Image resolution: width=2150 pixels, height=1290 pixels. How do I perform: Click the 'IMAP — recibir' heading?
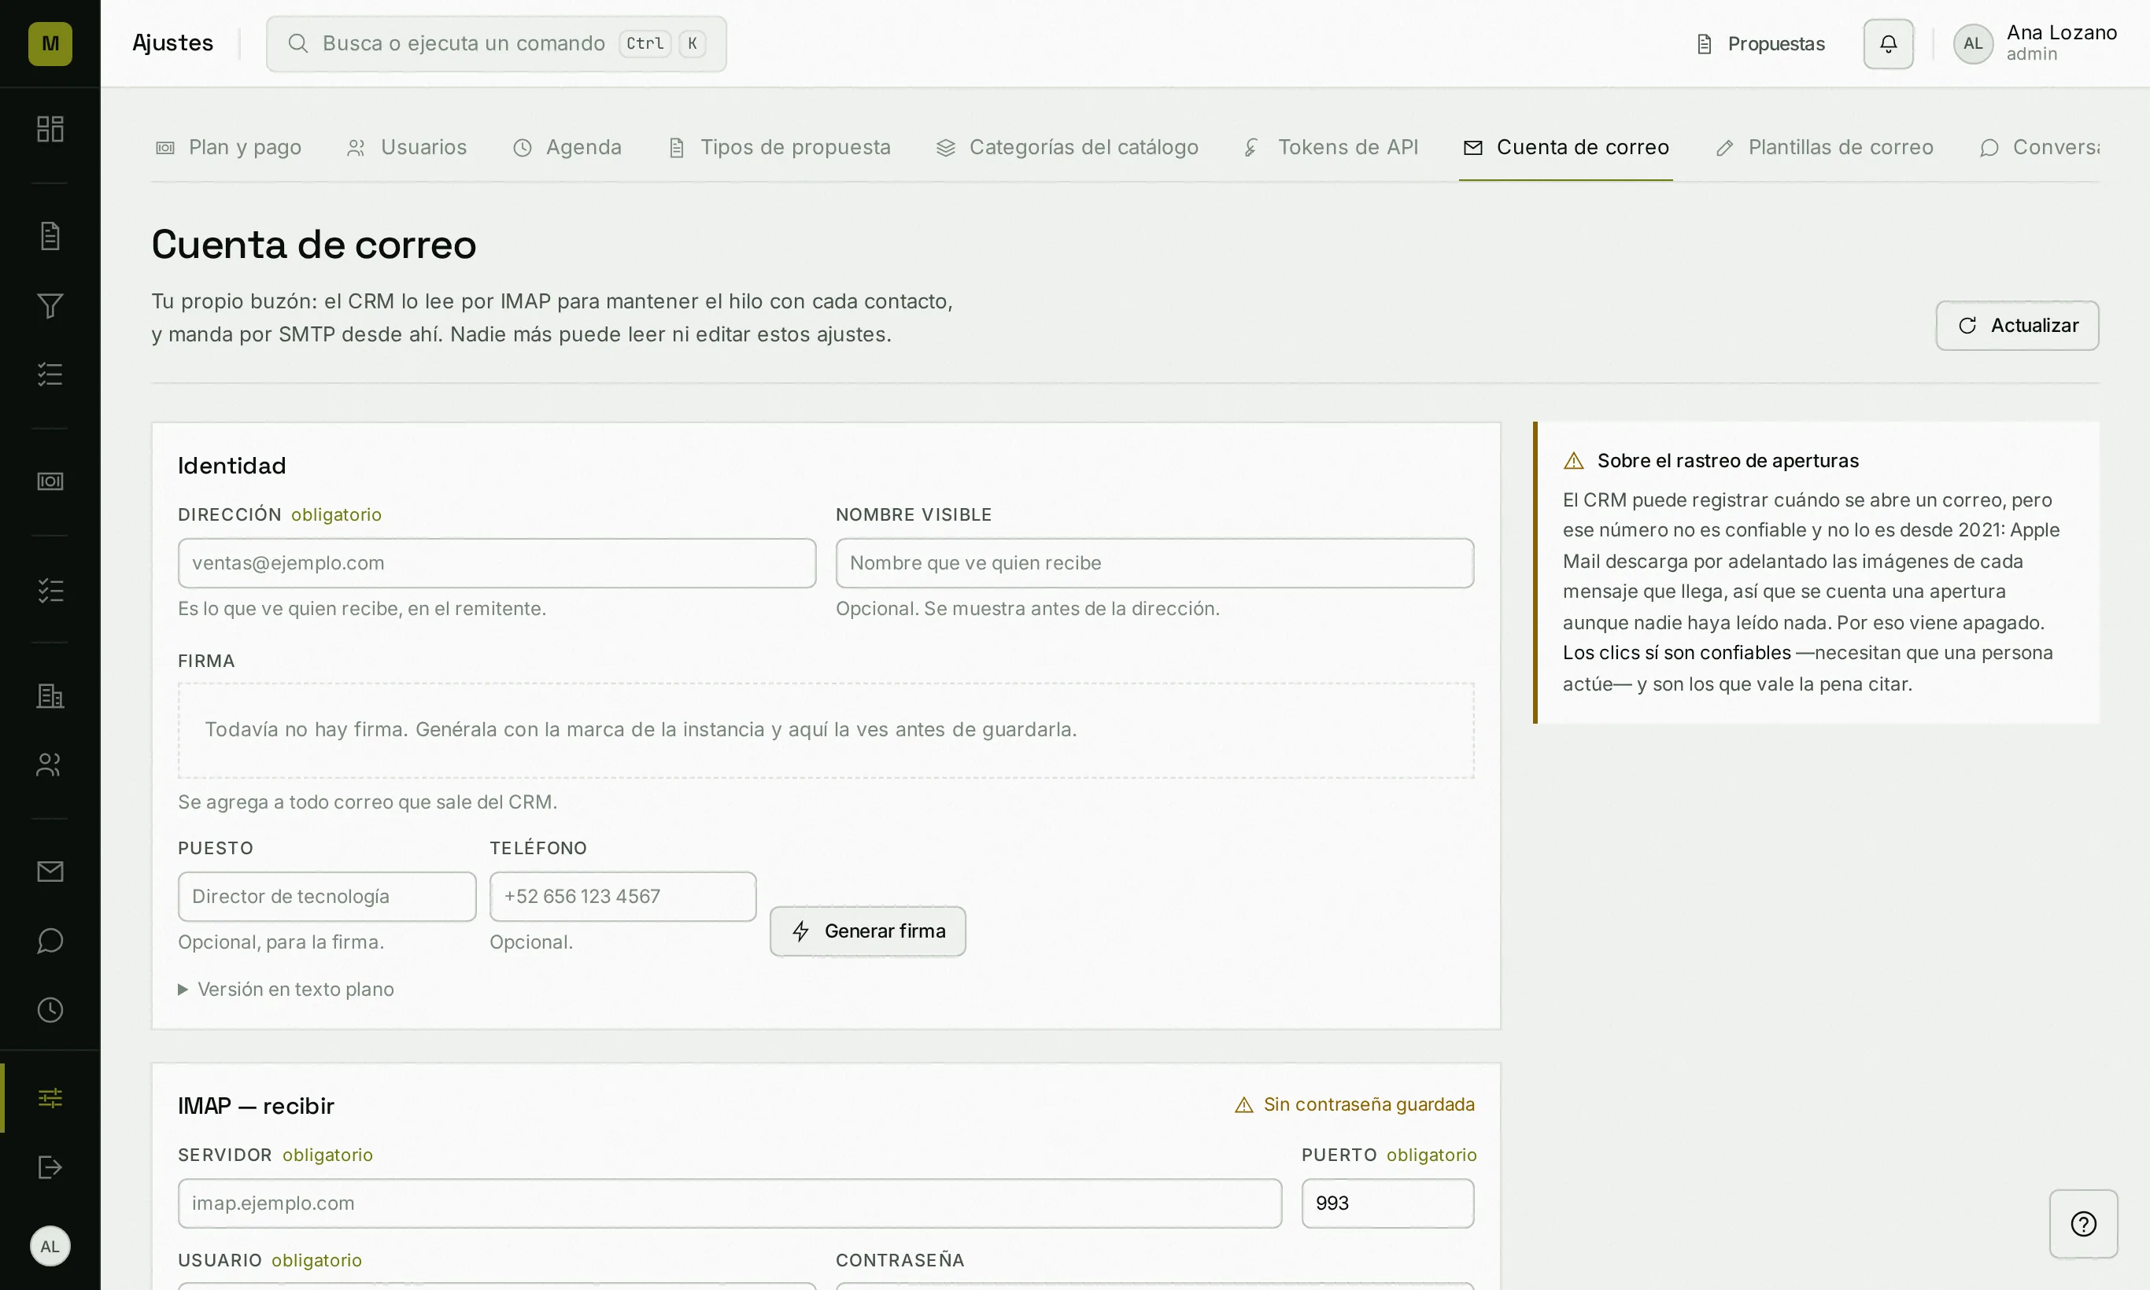pyautogui.click(x=256, y=1106)
